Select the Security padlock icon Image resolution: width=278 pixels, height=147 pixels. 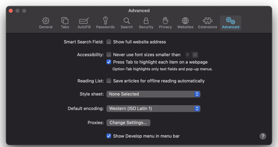click(146, 21)
